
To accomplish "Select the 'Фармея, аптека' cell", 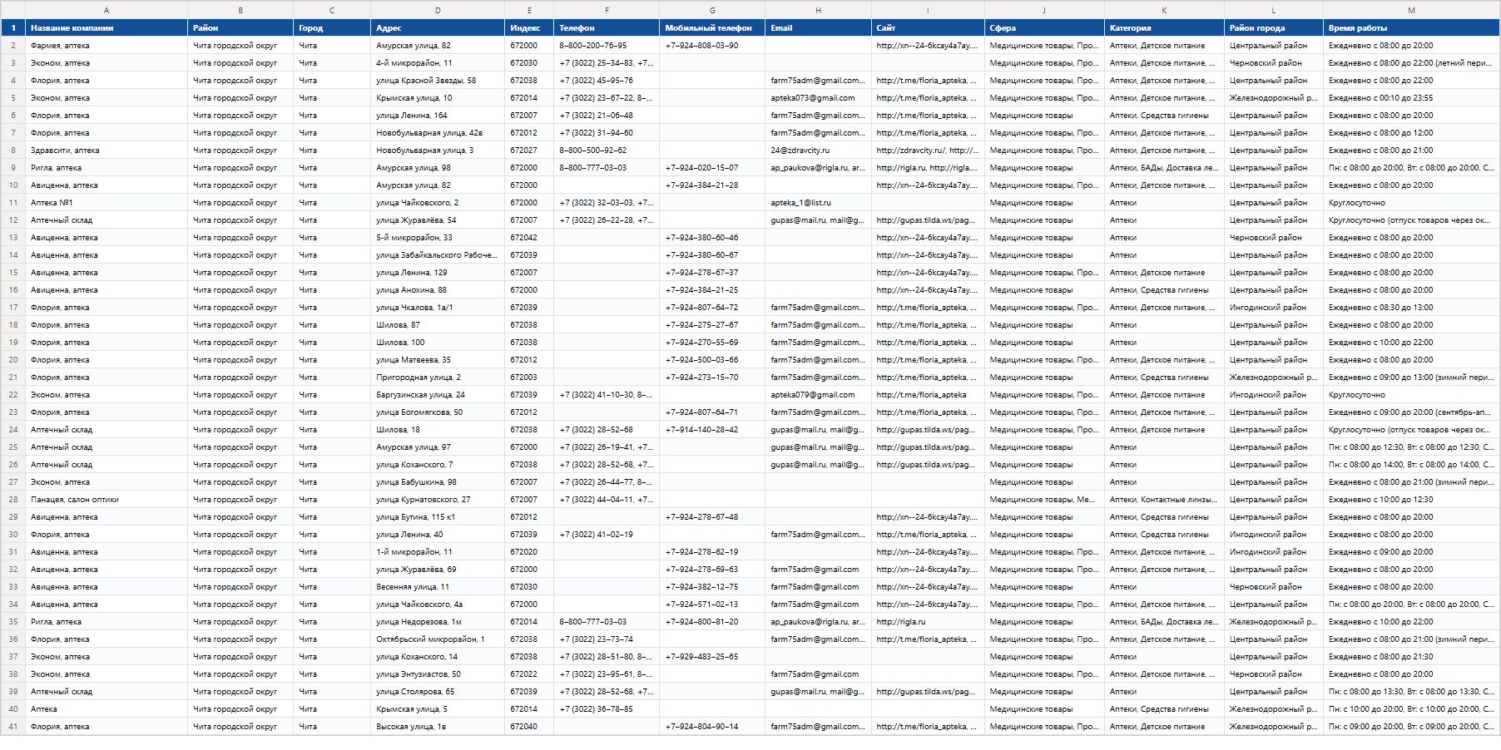I will point(107,46).
